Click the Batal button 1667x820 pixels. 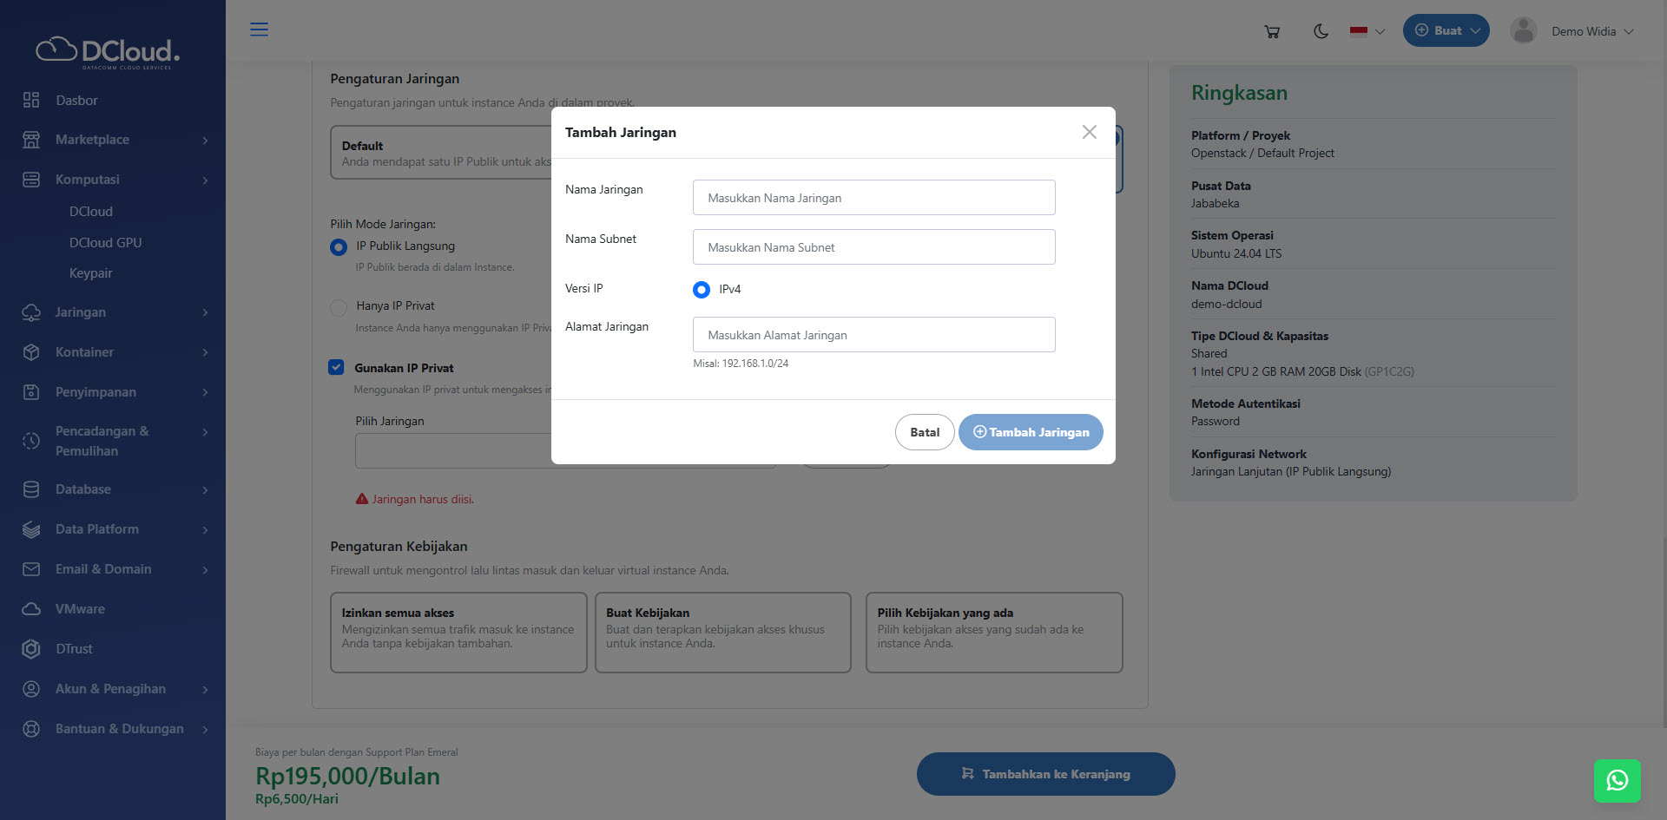point(924,432)
